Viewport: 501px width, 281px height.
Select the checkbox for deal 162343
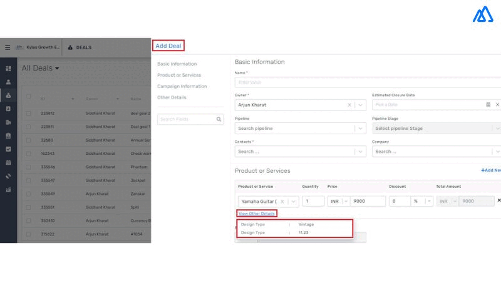(28, 154)
